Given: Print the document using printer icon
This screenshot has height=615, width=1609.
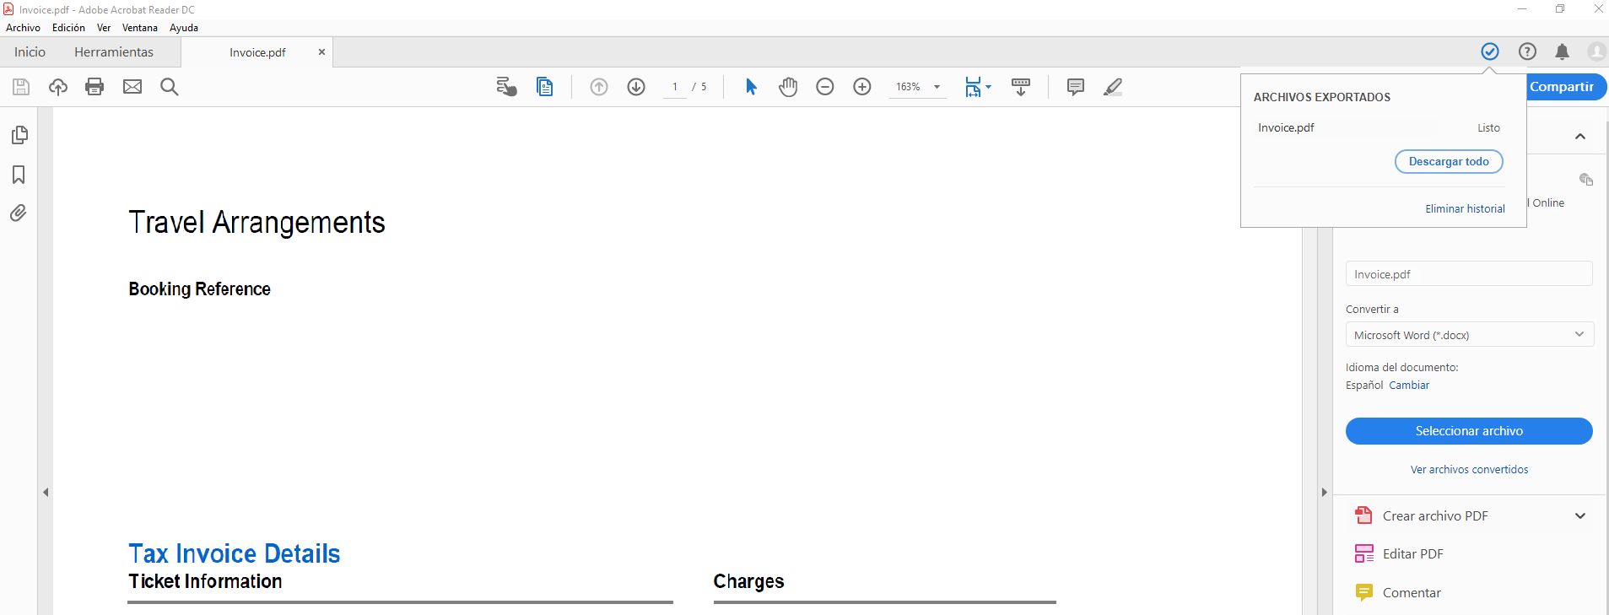Looking at the screenshot, I should click(x=94, y=87).
